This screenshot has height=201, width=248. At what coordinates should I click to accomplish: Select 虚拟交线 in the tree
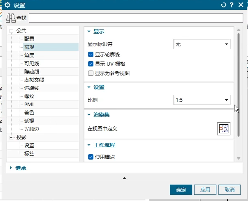(x=34, y=80)
